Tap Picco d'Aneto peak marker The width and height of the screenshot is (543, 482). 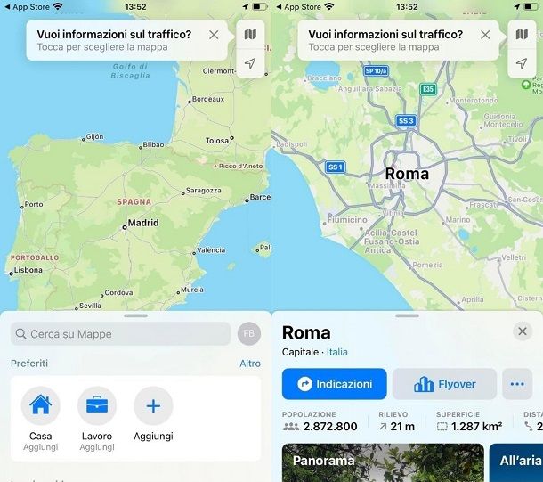point(239,167)
